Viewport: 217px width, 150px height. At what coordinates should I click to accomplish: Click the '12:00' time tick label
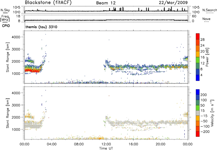106,144
